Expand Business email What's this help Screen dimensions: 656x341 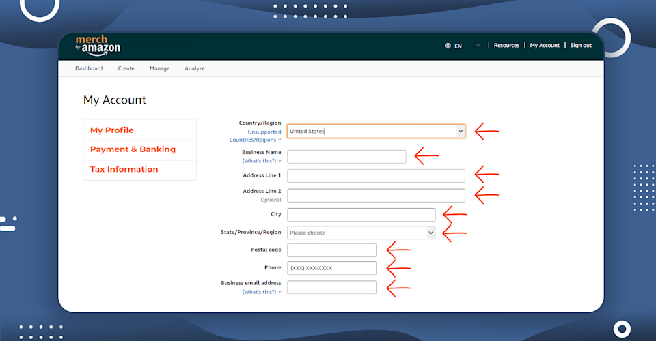(x=262, y=292)
